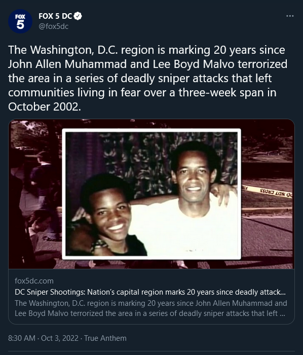Click the Oct 3, 2022 date

coord(60,338)
